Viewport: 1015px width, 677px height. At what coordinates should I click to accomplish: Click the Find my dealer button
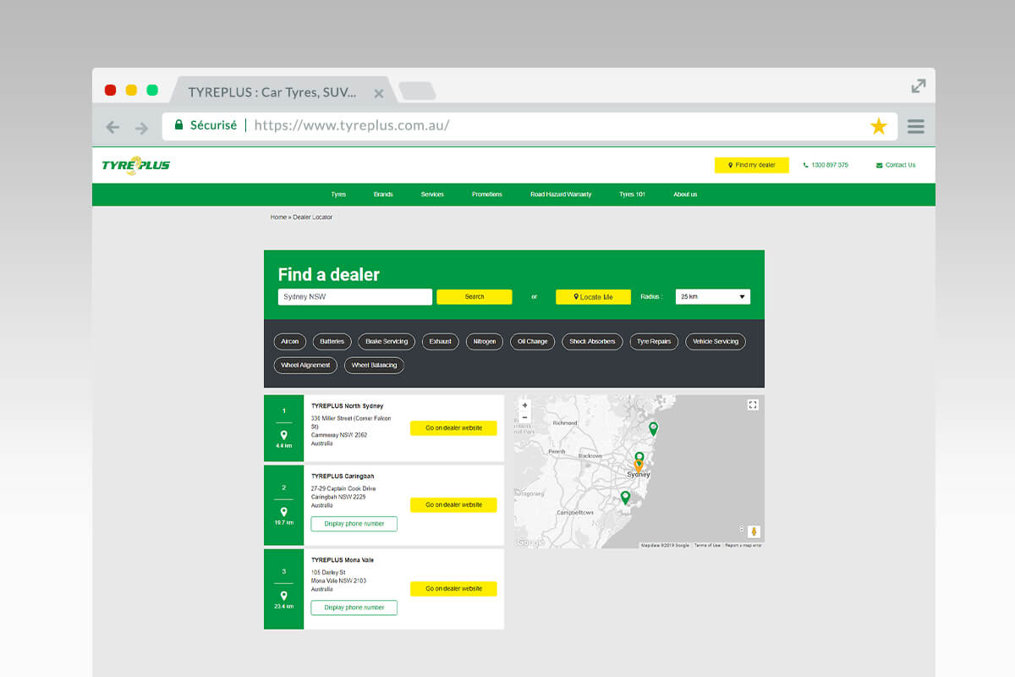click(752, 165)
